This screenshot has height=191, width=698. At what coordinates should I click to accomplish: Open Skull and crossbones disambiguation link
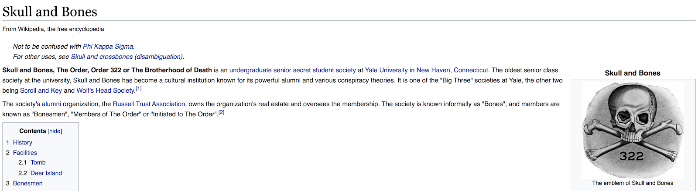click(127, 57)
